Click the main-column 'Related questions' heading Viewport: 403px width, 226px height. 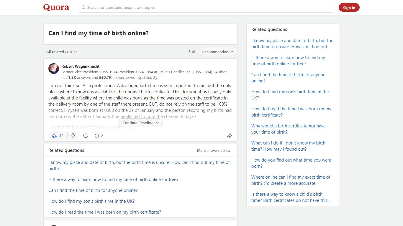(66, 150)
